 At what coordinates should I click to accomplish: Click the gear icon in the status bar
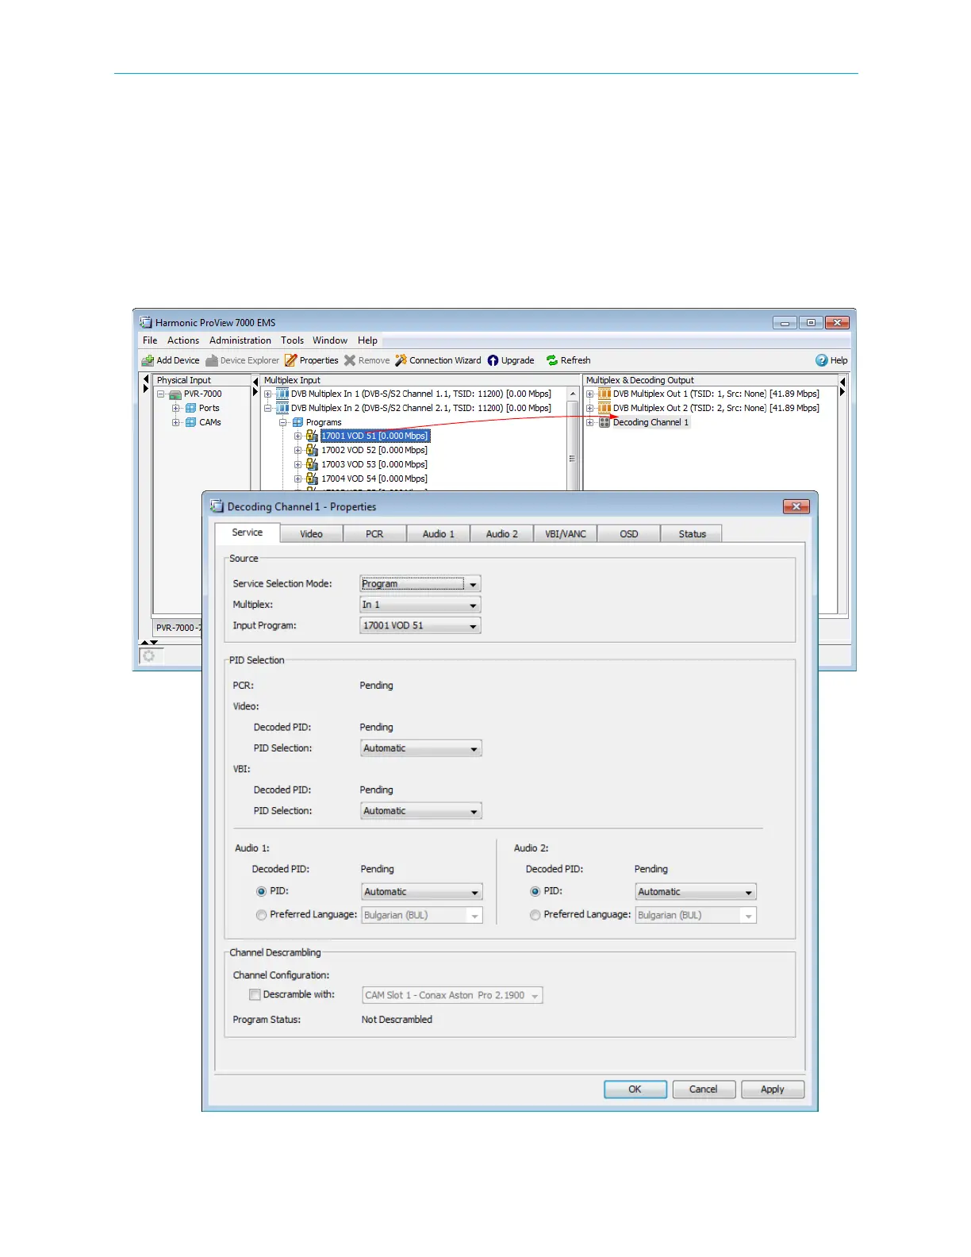[x=149, y=656]
